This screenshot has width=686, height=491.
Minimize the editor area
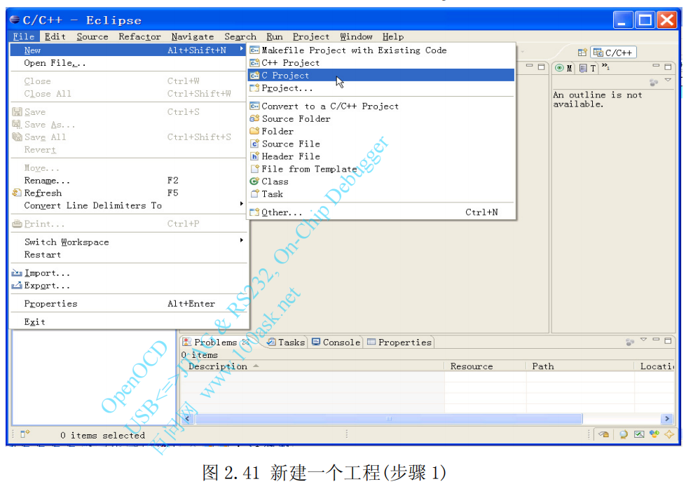(529, 66)
